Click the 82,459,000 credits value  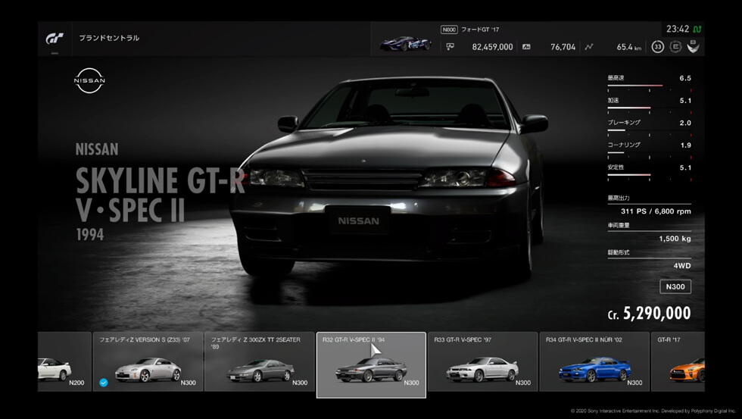point(492,47)
